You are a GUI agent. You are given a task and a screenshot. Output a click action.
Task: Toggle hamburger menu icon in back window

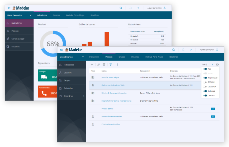pos(9,8)
